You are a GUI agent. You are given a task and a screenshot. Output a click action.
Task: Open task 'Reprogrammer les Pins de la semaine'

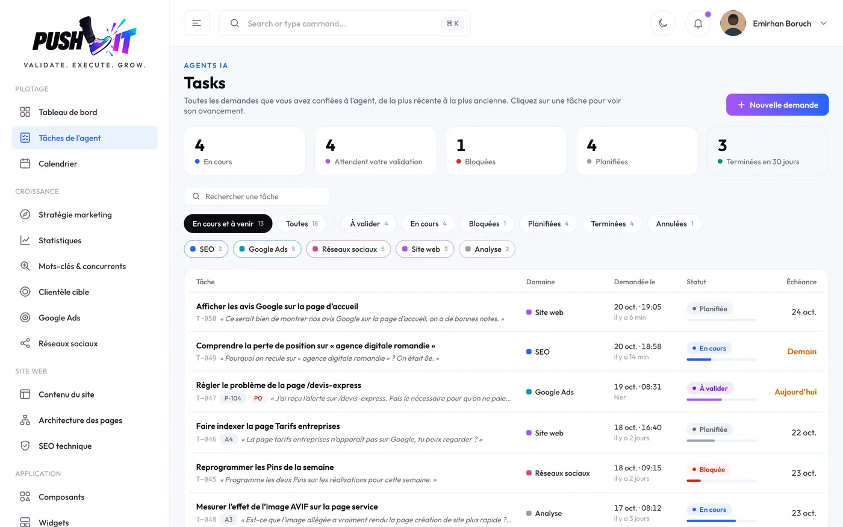(x=265, y=467)
